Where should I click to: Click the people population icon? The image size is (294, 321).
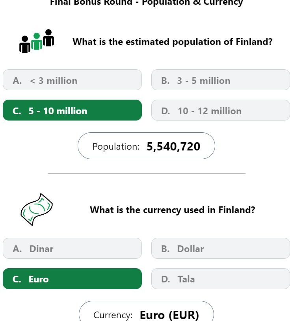37,41
